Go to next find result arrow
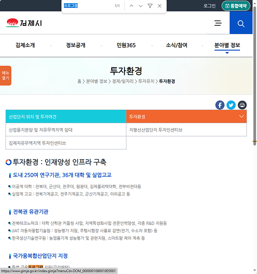The width and height of the screenshot is (257, 274). pyautogui.click(x=141, y=6)
